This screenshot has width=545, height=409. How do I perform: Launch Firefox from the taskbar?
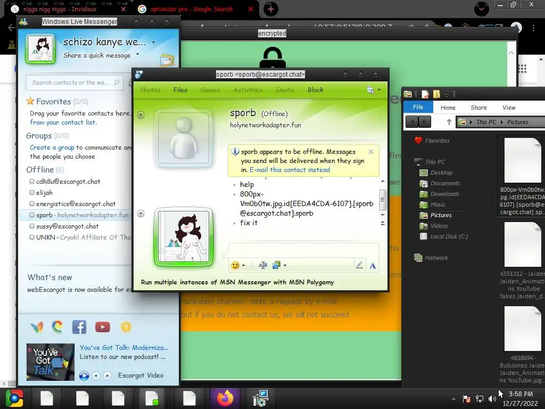pos(225,398)
